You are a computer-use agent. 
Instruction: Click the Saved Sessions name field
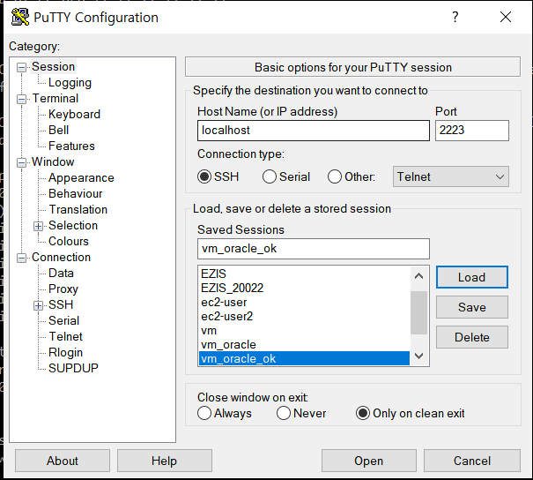pyautogui.click(x=314, y=249)
